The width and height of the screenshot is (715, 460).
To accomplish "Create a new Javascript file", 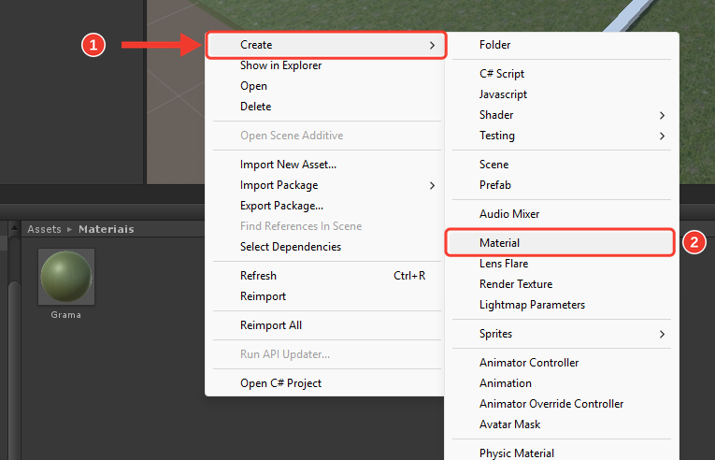I will pos(562,94).
